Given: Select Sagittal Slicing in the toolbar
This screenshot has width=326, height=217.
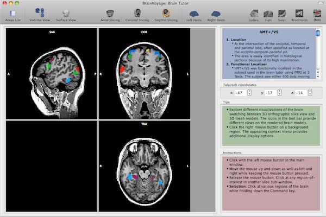Looking at the screenshot, I should 165,14.
